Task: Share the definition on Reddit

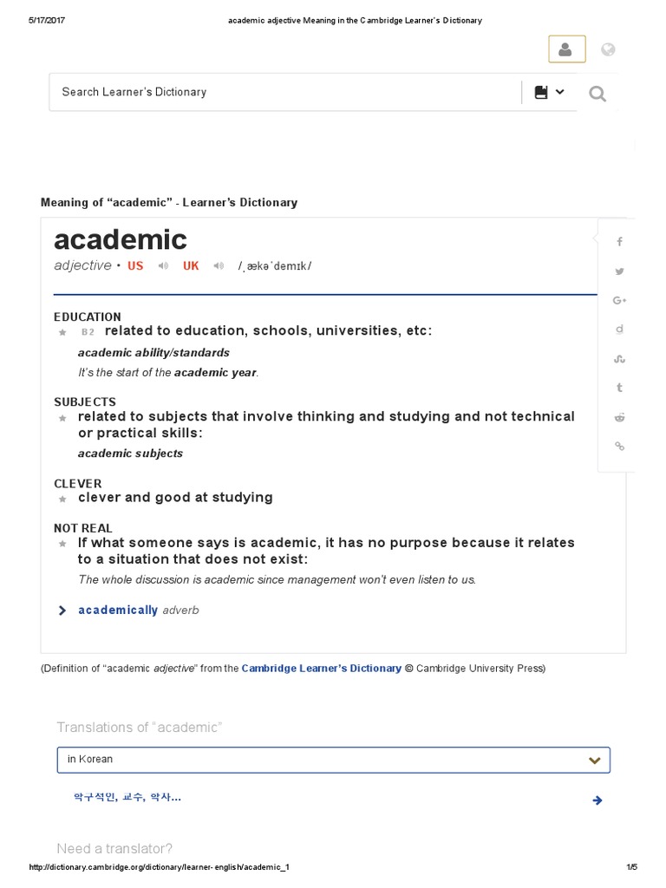Action: [x=619, y=417]
